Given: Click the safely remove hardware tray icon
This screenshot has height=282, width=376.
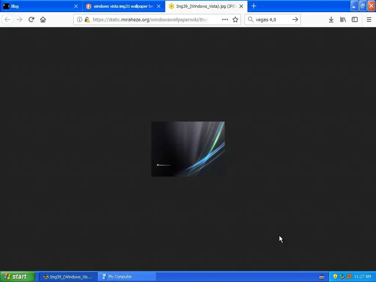Looking at the screenshot, I should pos(342,276).
